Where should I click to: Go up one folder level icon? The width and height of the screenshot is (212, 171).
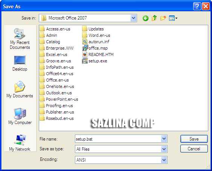[154, 18]
